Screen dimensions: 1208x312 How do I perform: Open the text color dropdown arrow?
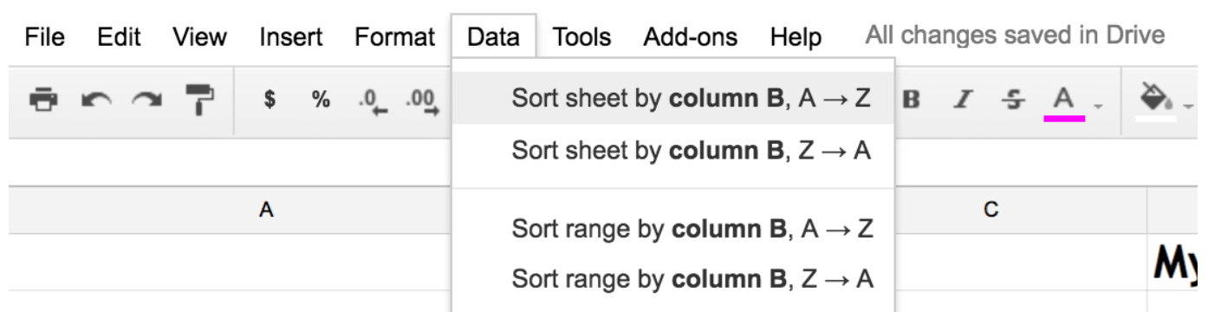coord(1098,106)
